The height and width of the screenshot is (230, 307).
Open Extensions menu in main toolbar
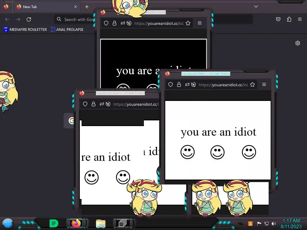coord(289,19)
